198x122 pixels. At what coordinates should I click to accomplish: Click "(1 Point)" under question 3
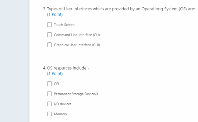click(55, 14)
